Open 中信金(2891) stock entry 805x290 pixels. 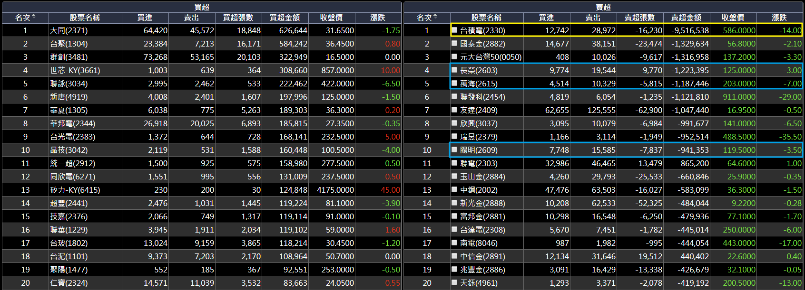[483, 256]
